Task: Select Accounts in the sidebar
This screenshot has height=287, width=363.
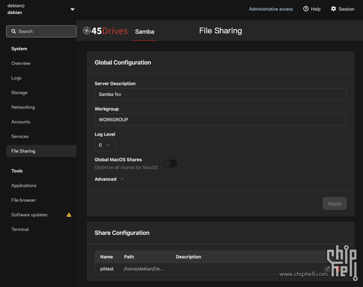Action: (21, 122)
